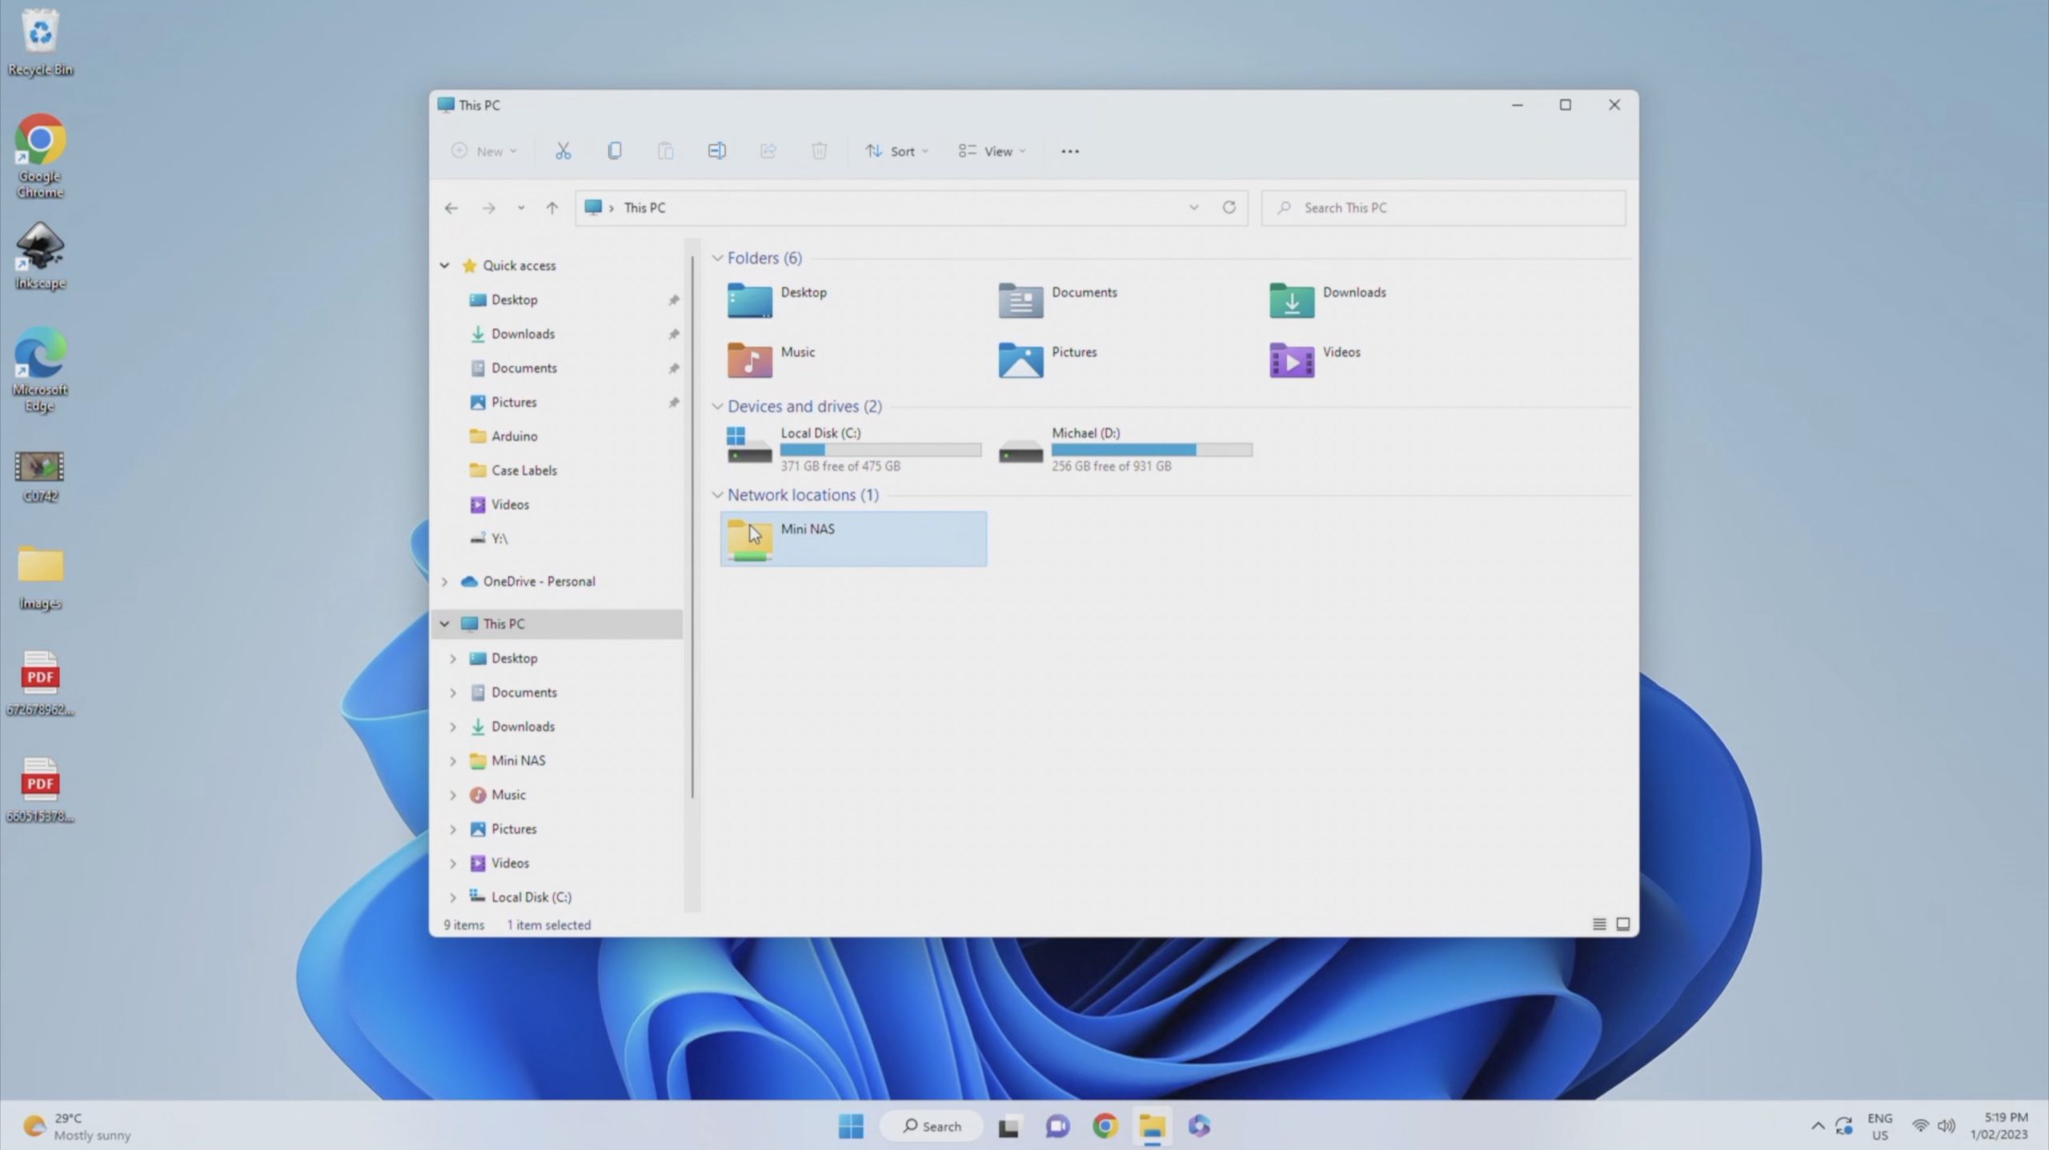Open the See more ellipsis menu
Image resolution: width=2049 pixels, height=1150 pixels.
tap(1069, 150)
